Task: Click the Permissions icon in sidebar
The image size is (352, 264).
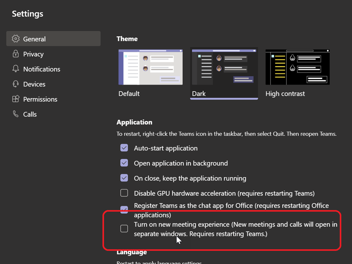Action: pos(15,99)
